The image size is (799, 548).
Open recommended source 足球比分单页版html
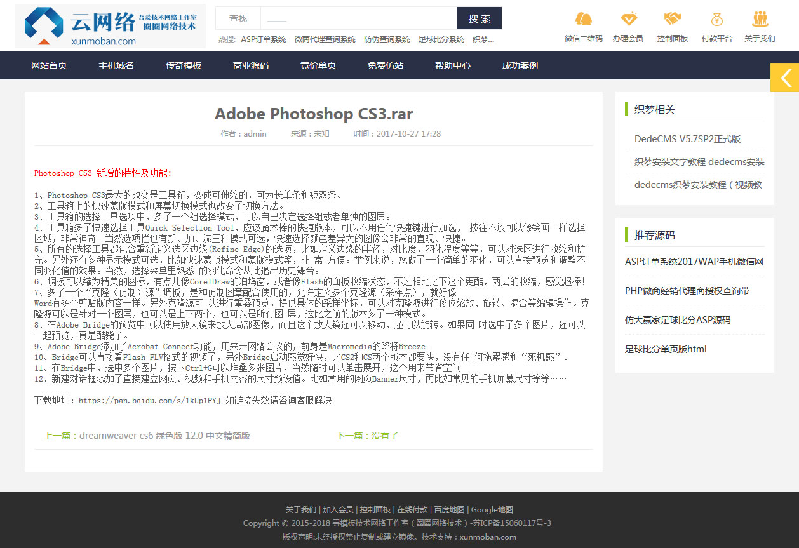(666, 349)
